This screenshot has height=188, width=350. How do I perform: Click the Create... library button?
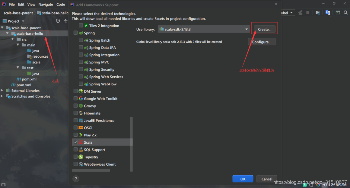pyautogui.click(x=265, y=29)
